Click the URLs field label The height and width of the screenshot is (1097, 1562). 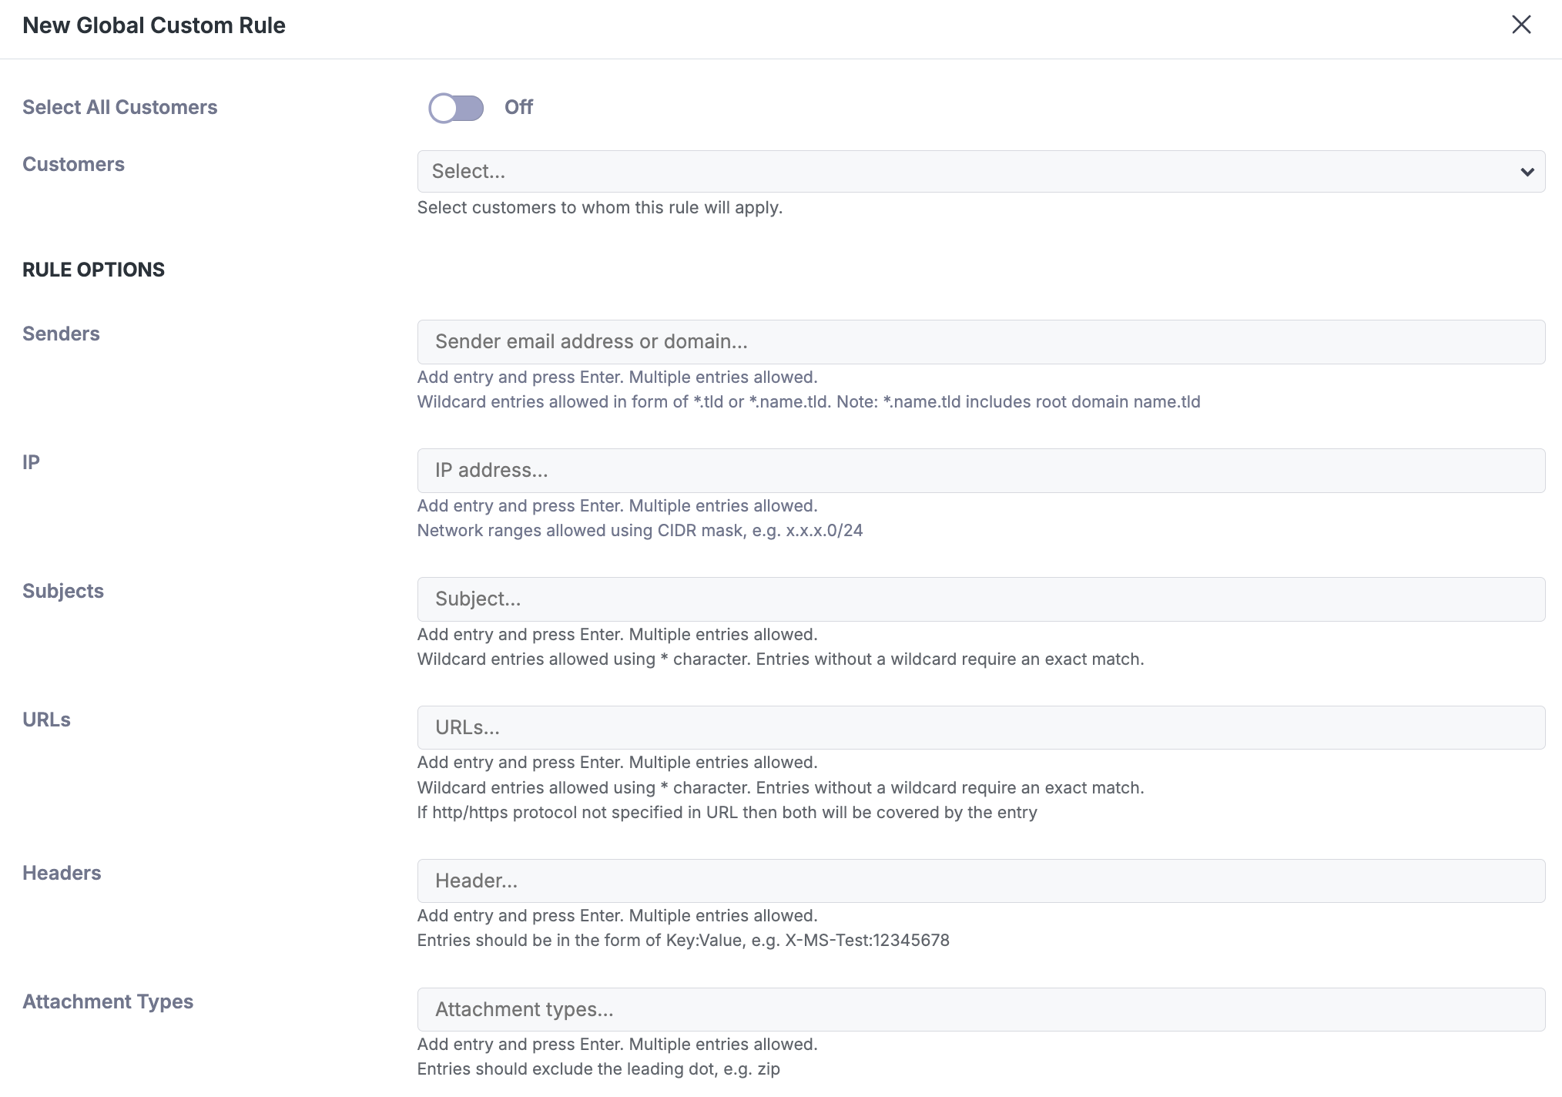[46, 720]
